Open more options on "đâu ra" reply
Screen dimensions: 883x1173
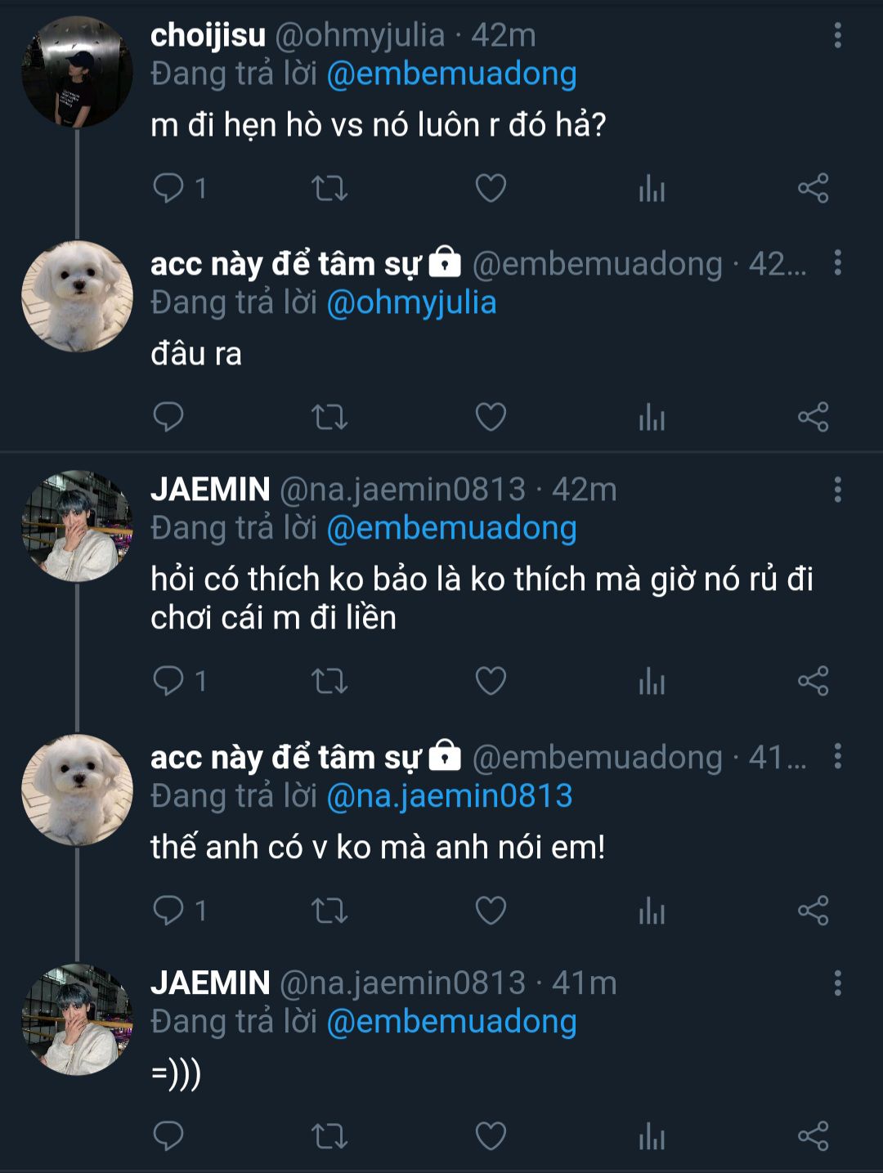(x=837, y=263)
